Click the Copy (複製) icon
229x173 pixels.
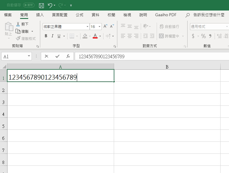coord(18,31)
